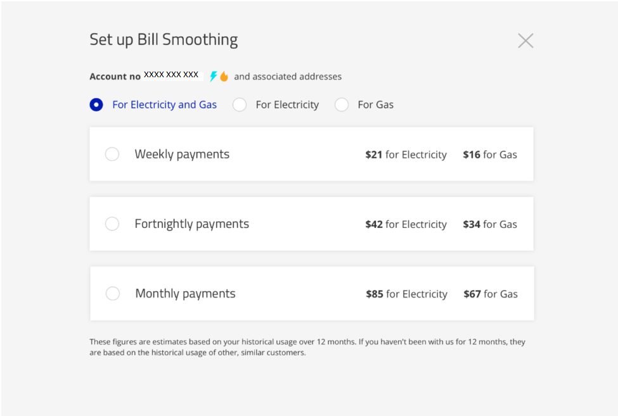The image size is (618, 416).
Task: Click the masked account number
Action: (171, 75)
